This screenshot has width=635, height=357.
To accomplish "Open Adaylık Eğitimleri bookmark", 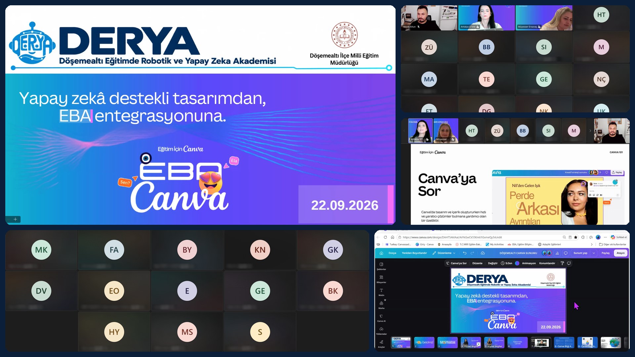I will click(549, 245).
